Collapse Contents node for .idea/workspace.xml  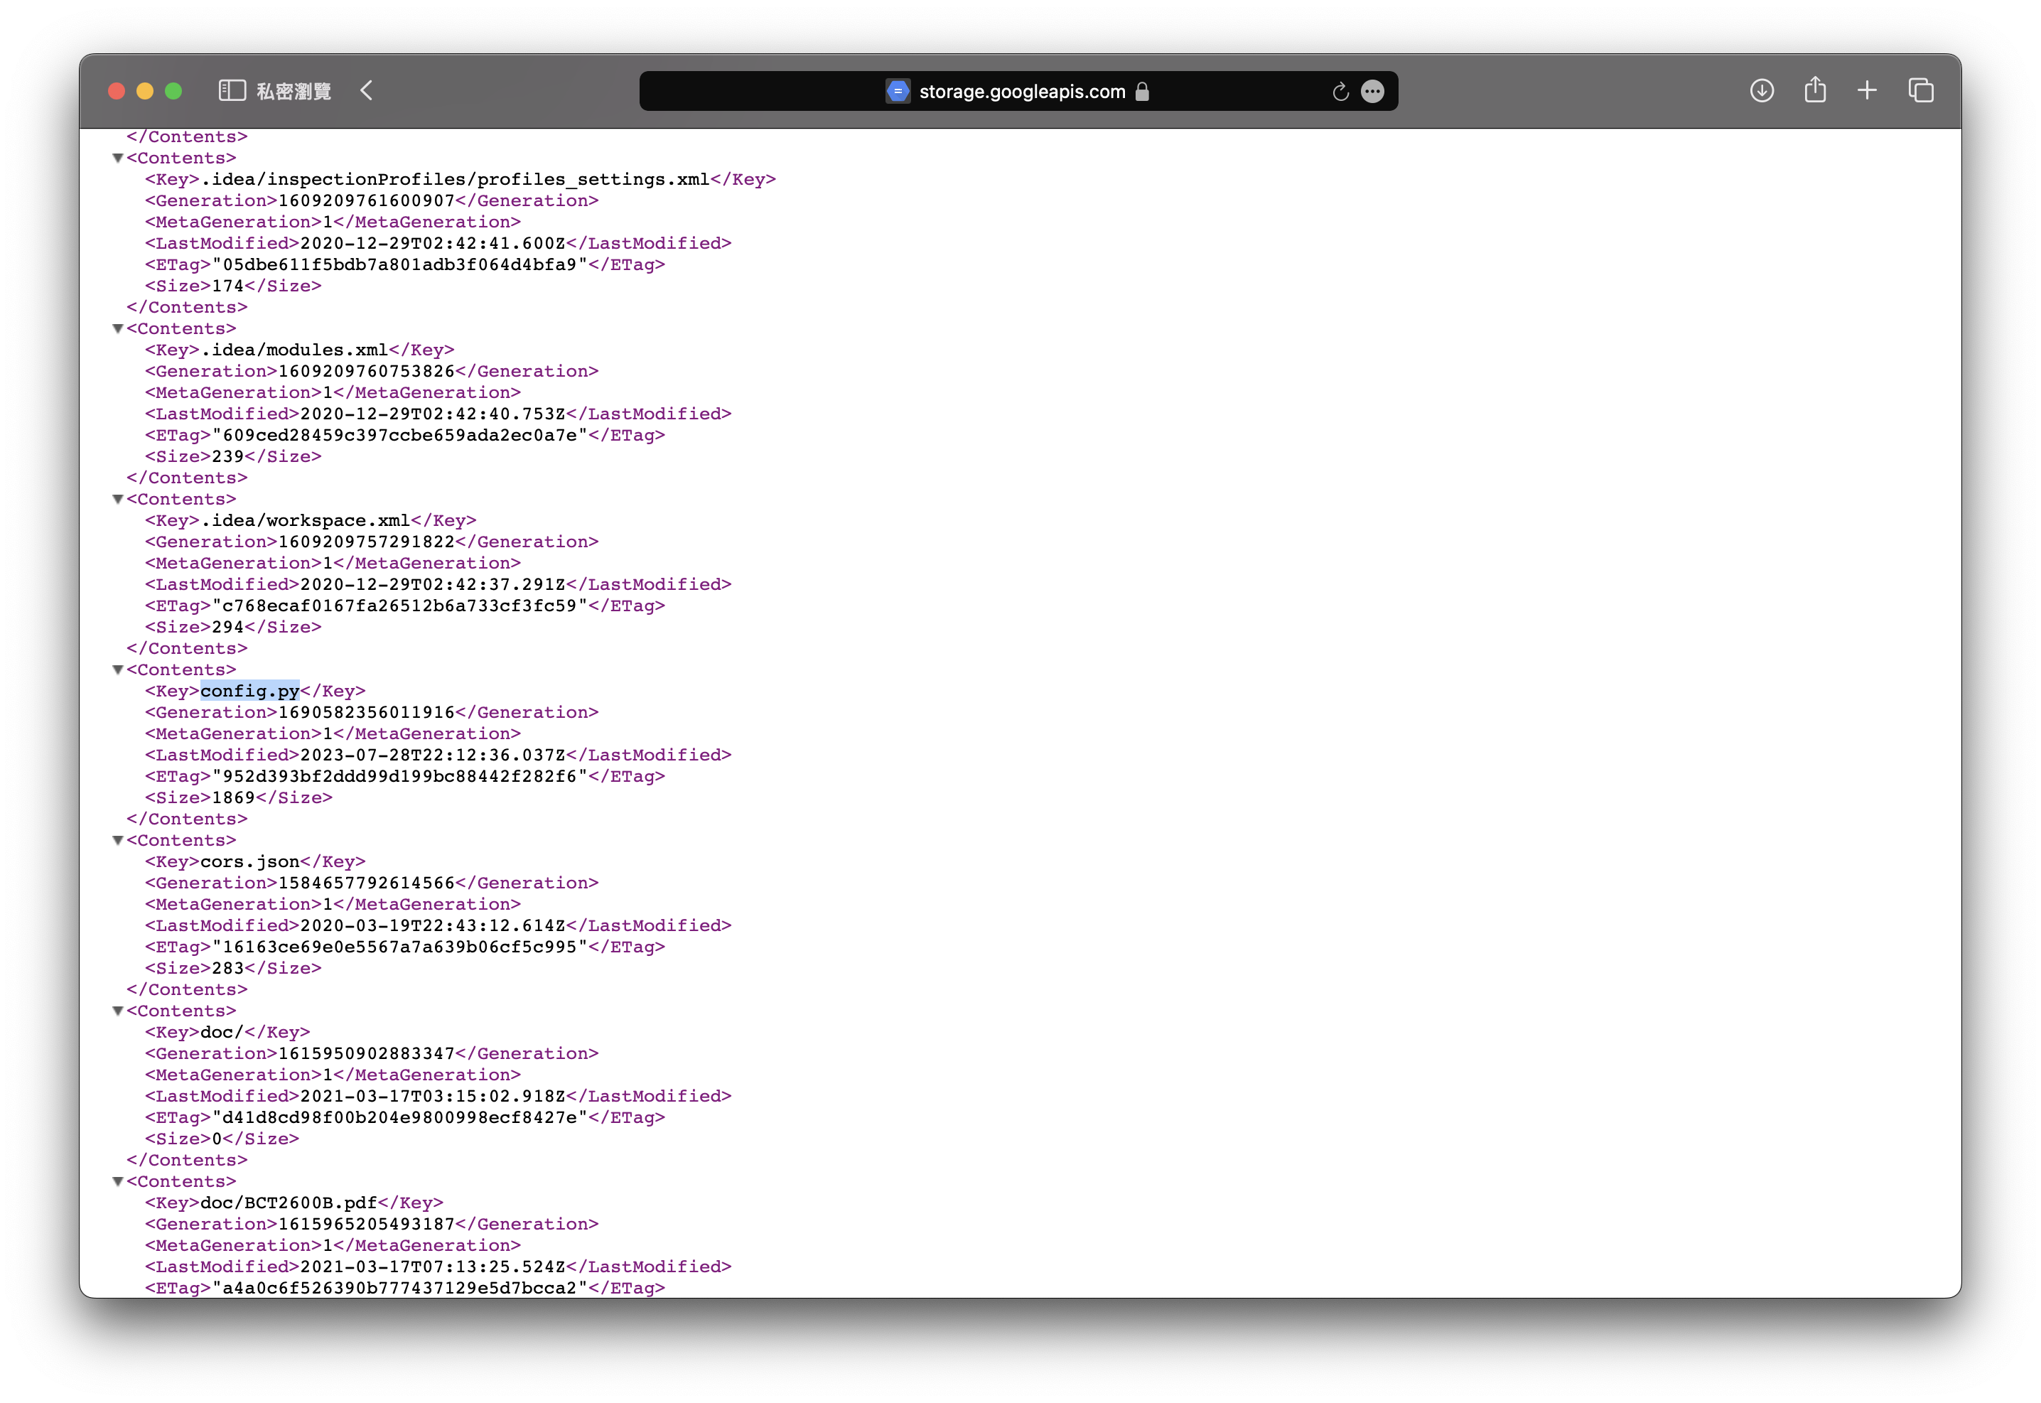[118, 500]
